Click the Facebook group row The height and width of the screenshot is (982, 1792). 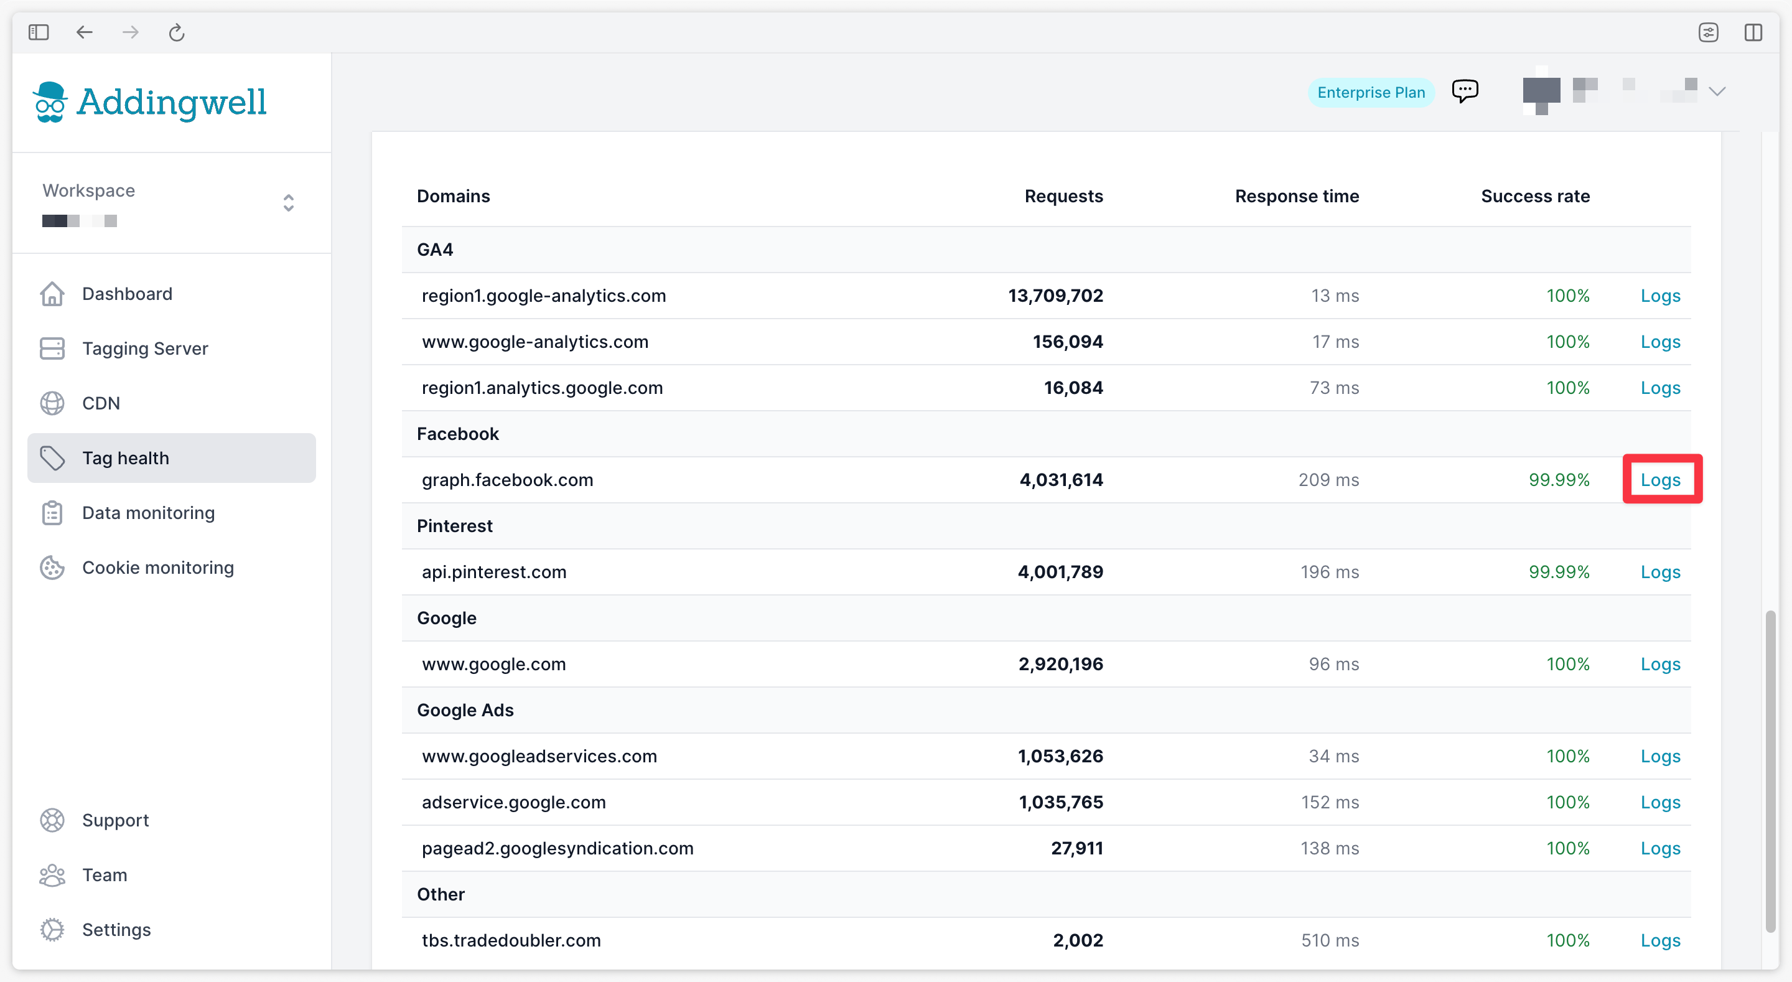coord(1046,434)
